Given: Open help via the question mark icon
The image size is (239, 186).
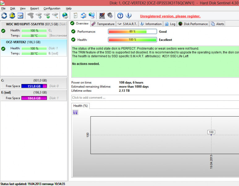Looking at the screenshot, I should (120, 15).
